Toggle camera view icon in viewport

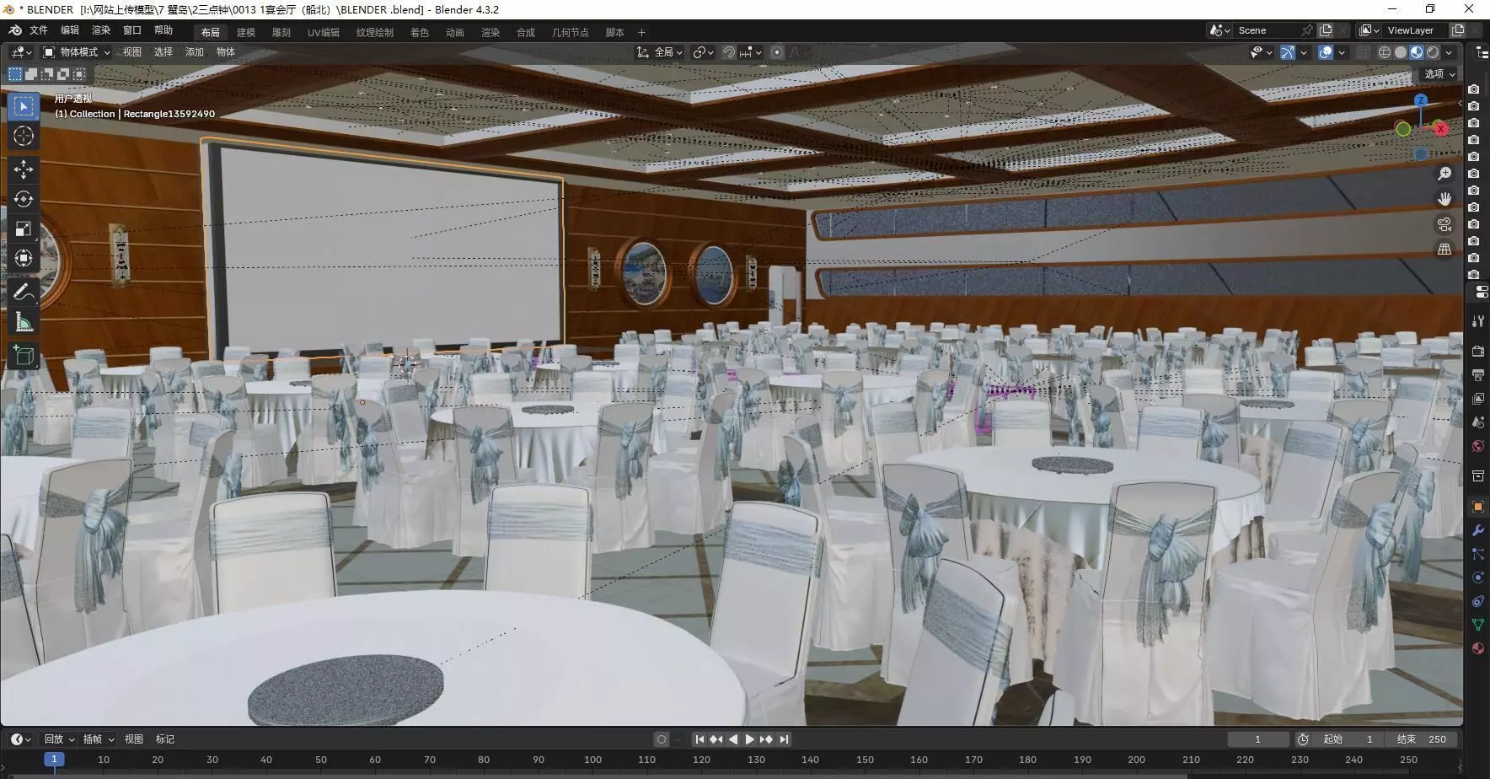(x=1444, y=224)
